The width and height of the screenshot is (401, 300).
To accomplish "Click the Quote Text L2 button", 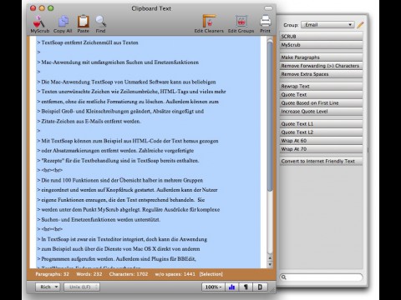I will 321,132.
